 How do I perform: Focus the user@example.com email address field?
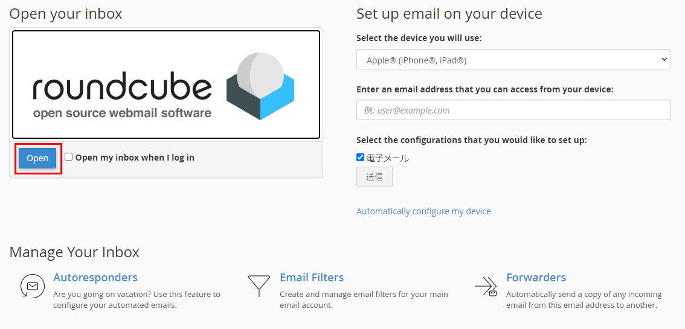513,110
